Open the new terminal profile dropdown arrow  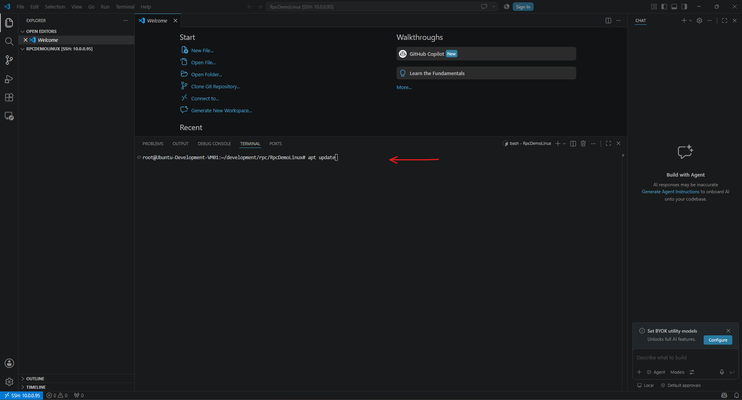[x=564, y=143]
